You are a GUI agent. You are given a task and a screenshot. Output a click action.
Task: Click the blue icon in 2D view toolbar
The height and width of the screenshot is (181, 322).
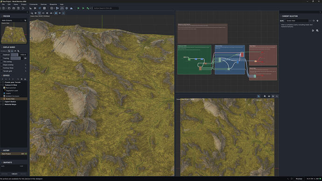[x=259, y=96]
